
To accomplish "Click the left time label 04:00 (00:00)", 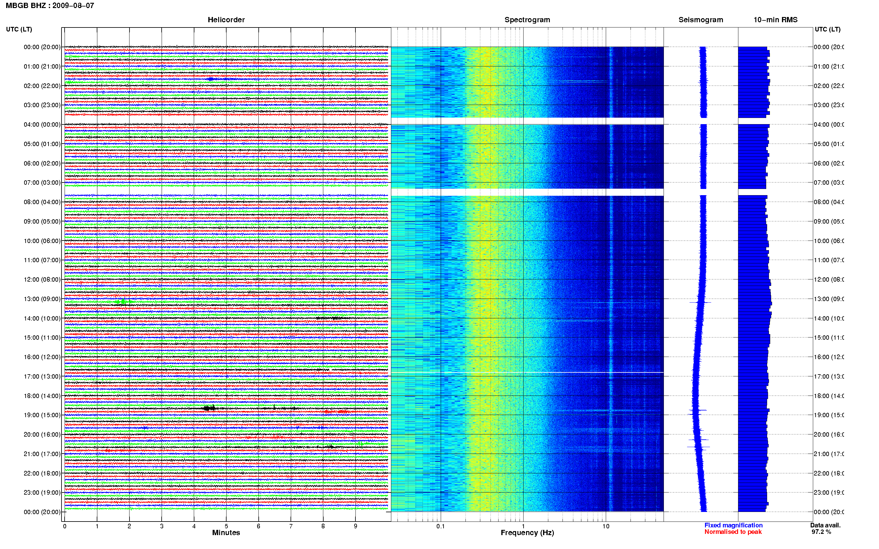I will click(42, 124).
